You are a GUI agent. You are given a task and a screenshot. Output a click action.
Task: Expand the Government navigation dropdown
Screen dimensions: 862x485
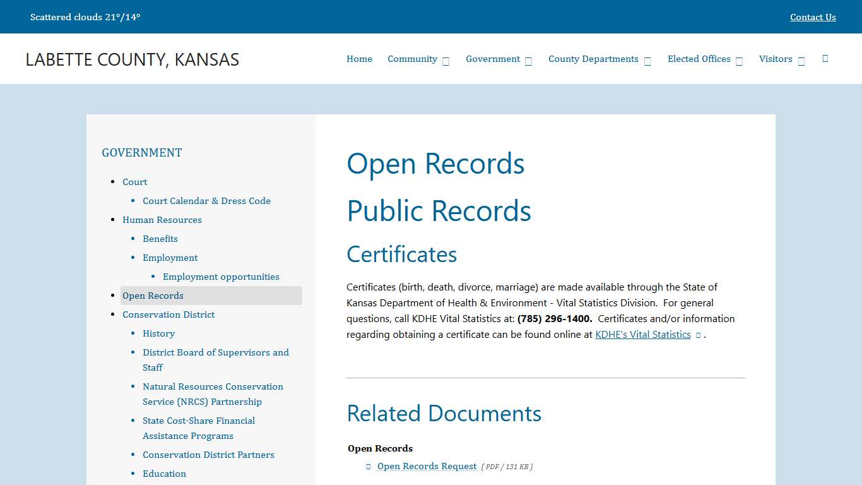(493, 59)
